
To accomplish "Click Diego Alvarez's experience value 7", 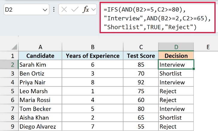I will (x=93, y=127).
